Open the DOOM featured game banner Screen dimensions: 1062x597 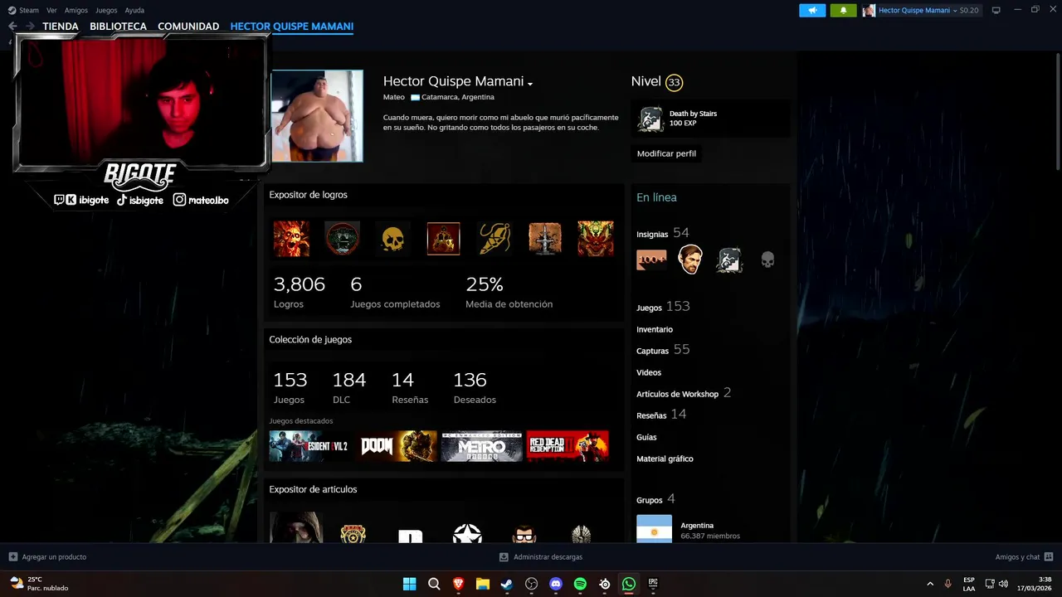[398, 446]
